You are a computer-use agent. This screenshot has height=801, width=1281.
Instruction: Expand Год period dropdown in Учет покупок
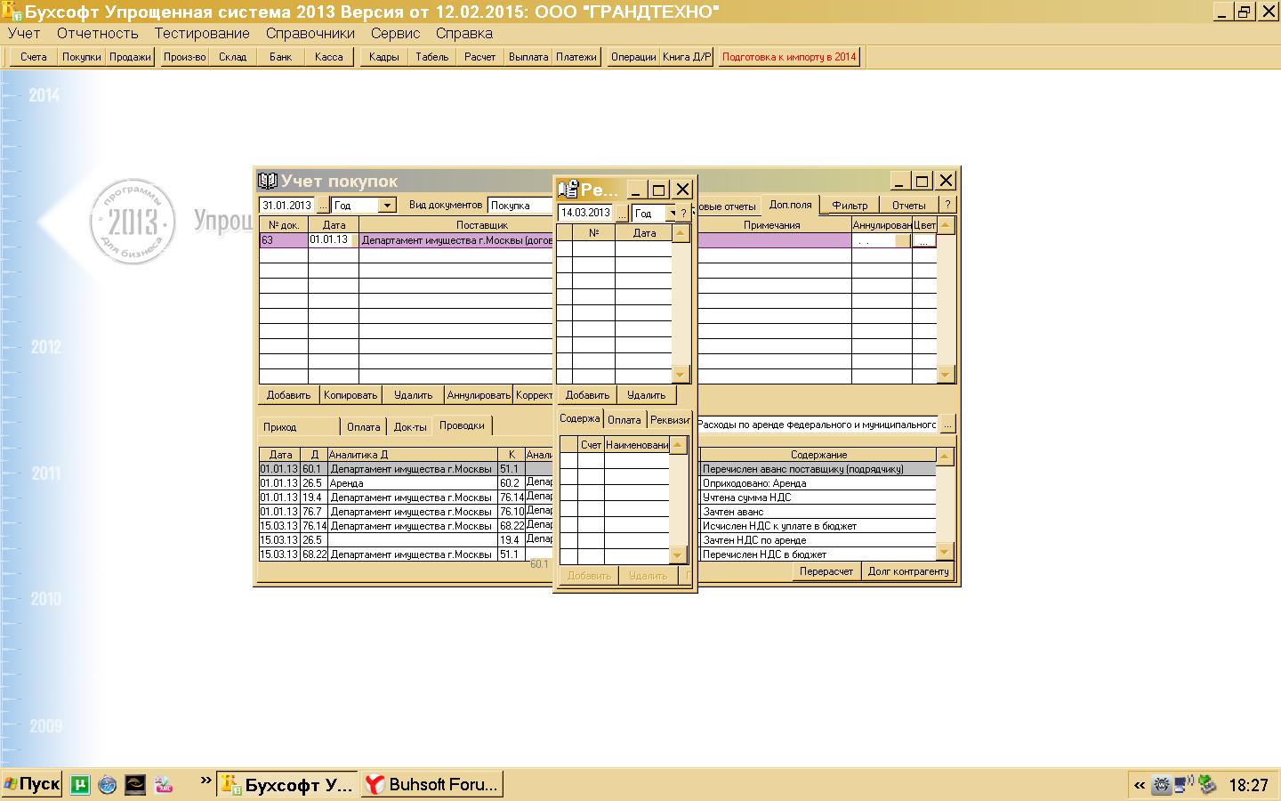387,206
